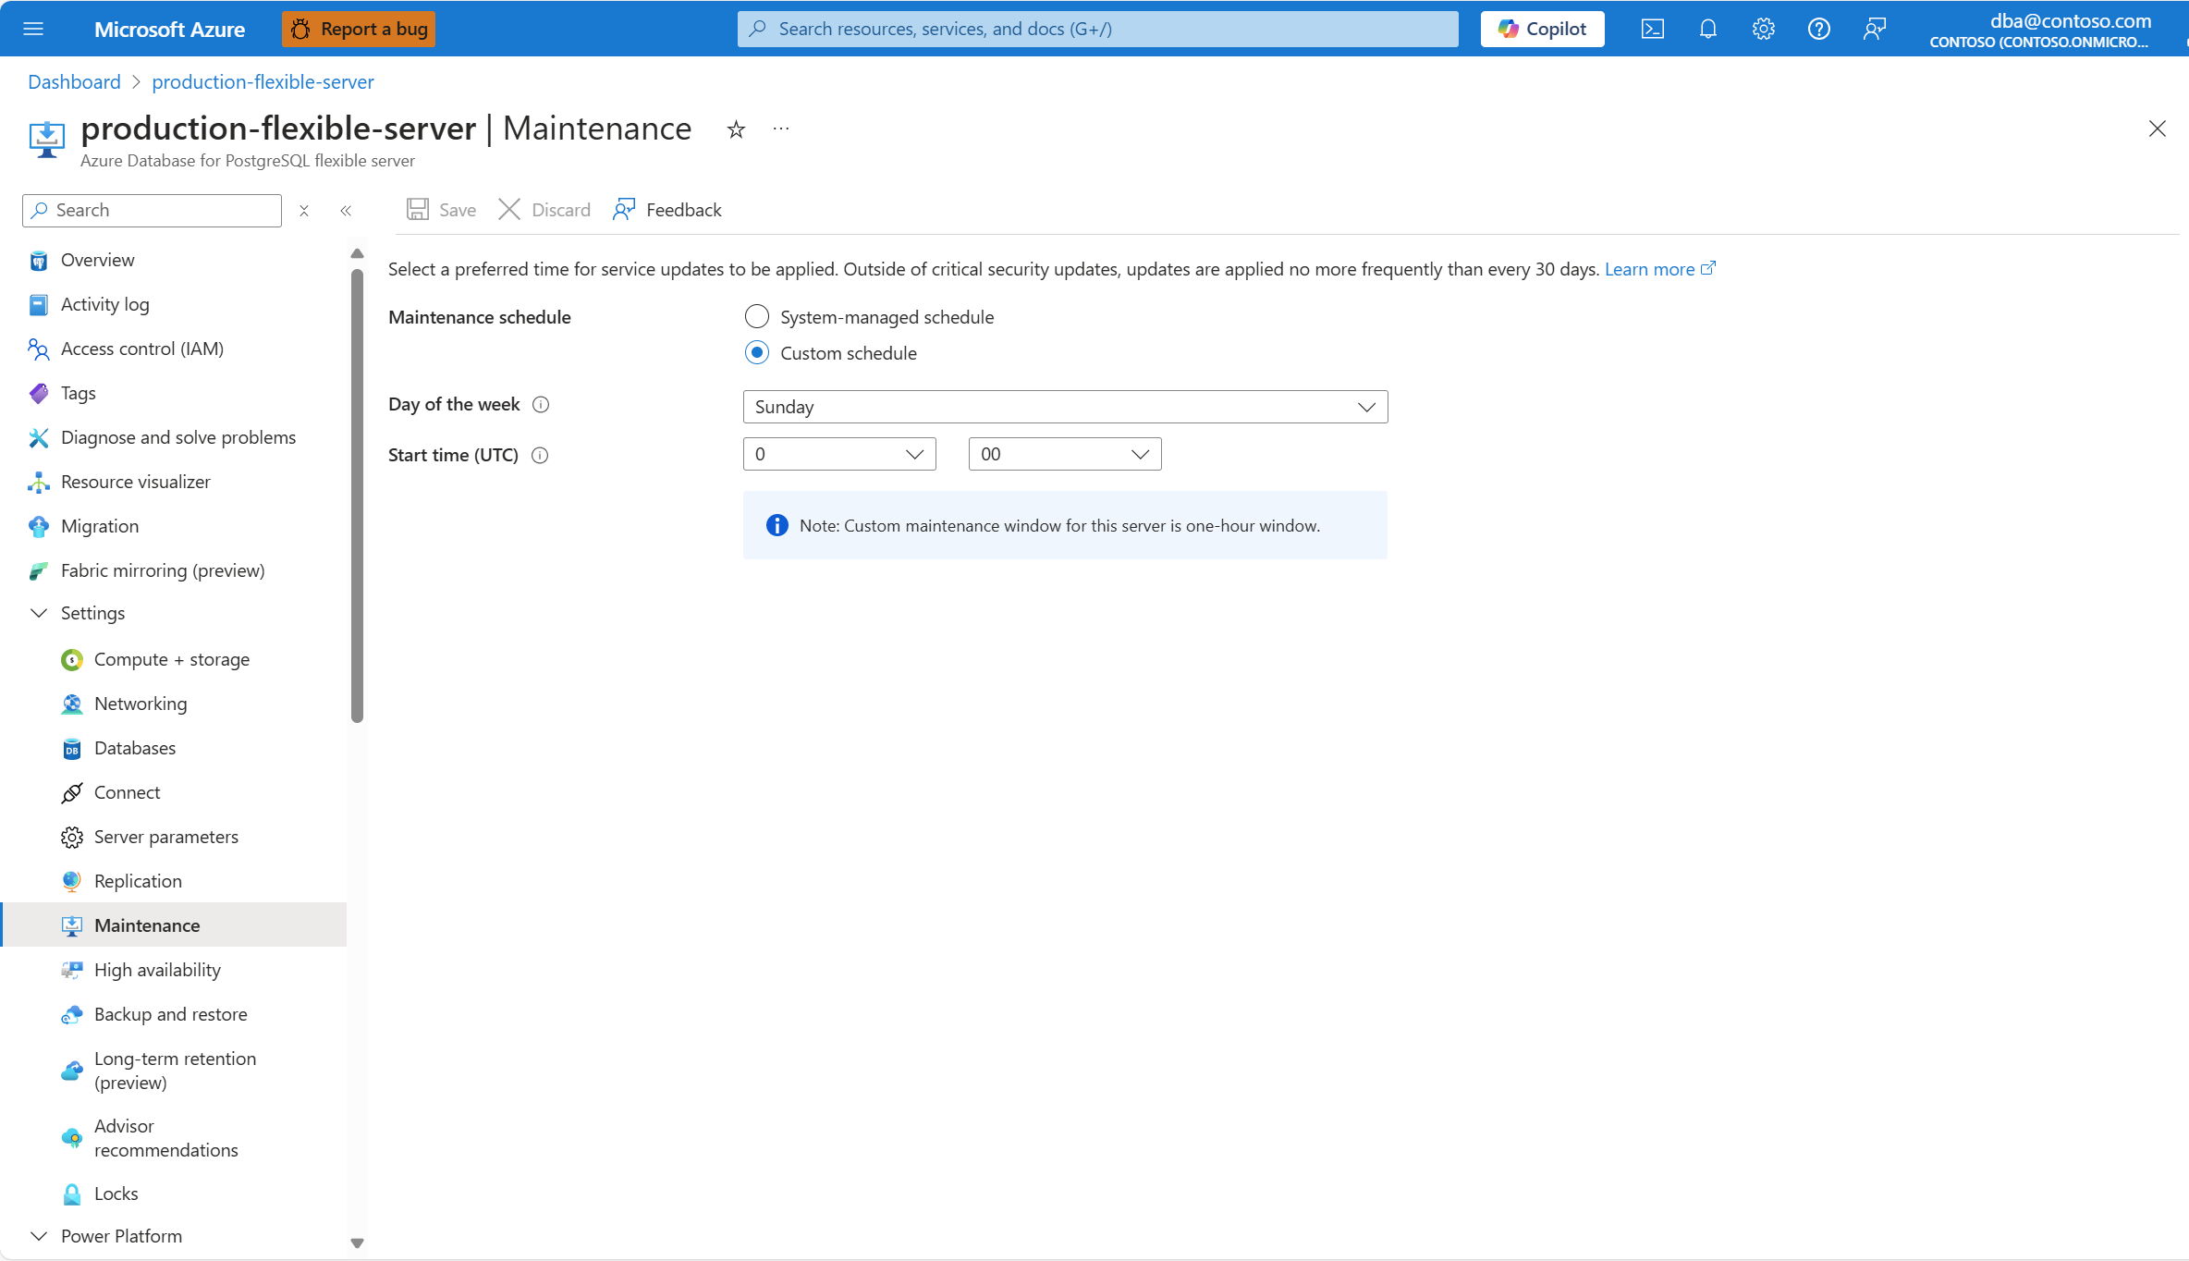Select System-managed schedule radio button
2189x1261 pixels.
point(757,317)
